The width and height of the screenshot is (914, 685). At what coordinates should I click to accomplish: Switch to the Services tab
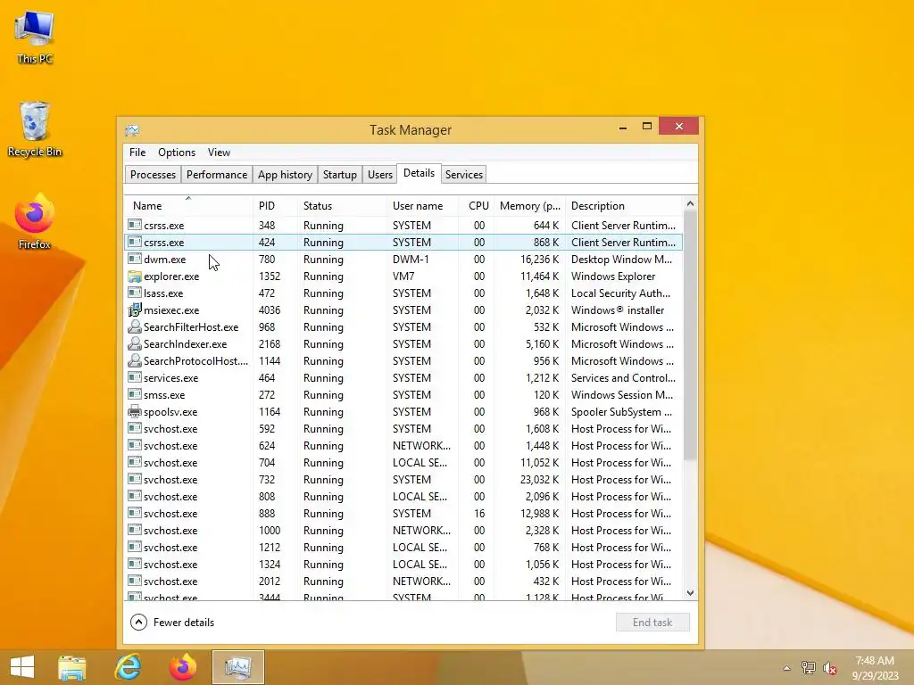pos(464,175)
